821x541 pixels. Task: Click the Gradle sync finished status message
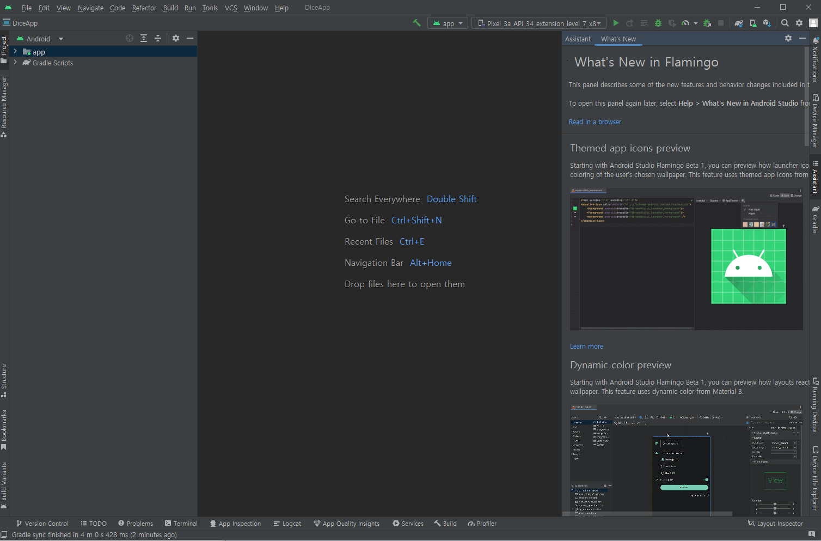click(x=94, y=535)
